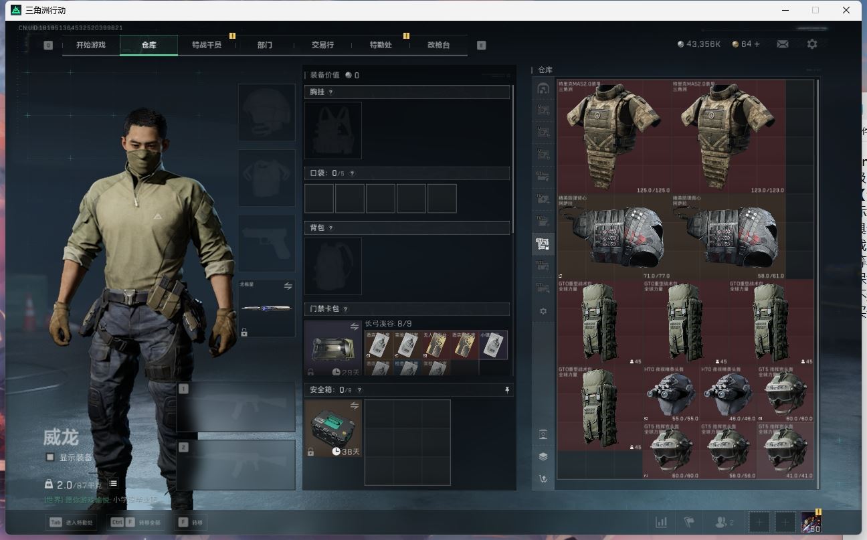Click the swap arrows on 门禁卡包 case

coord(354,327)
